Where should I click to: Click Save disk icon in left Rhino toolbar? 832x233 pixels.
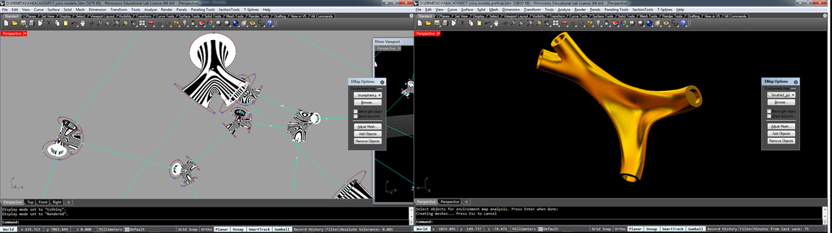[x=24, y=22]
